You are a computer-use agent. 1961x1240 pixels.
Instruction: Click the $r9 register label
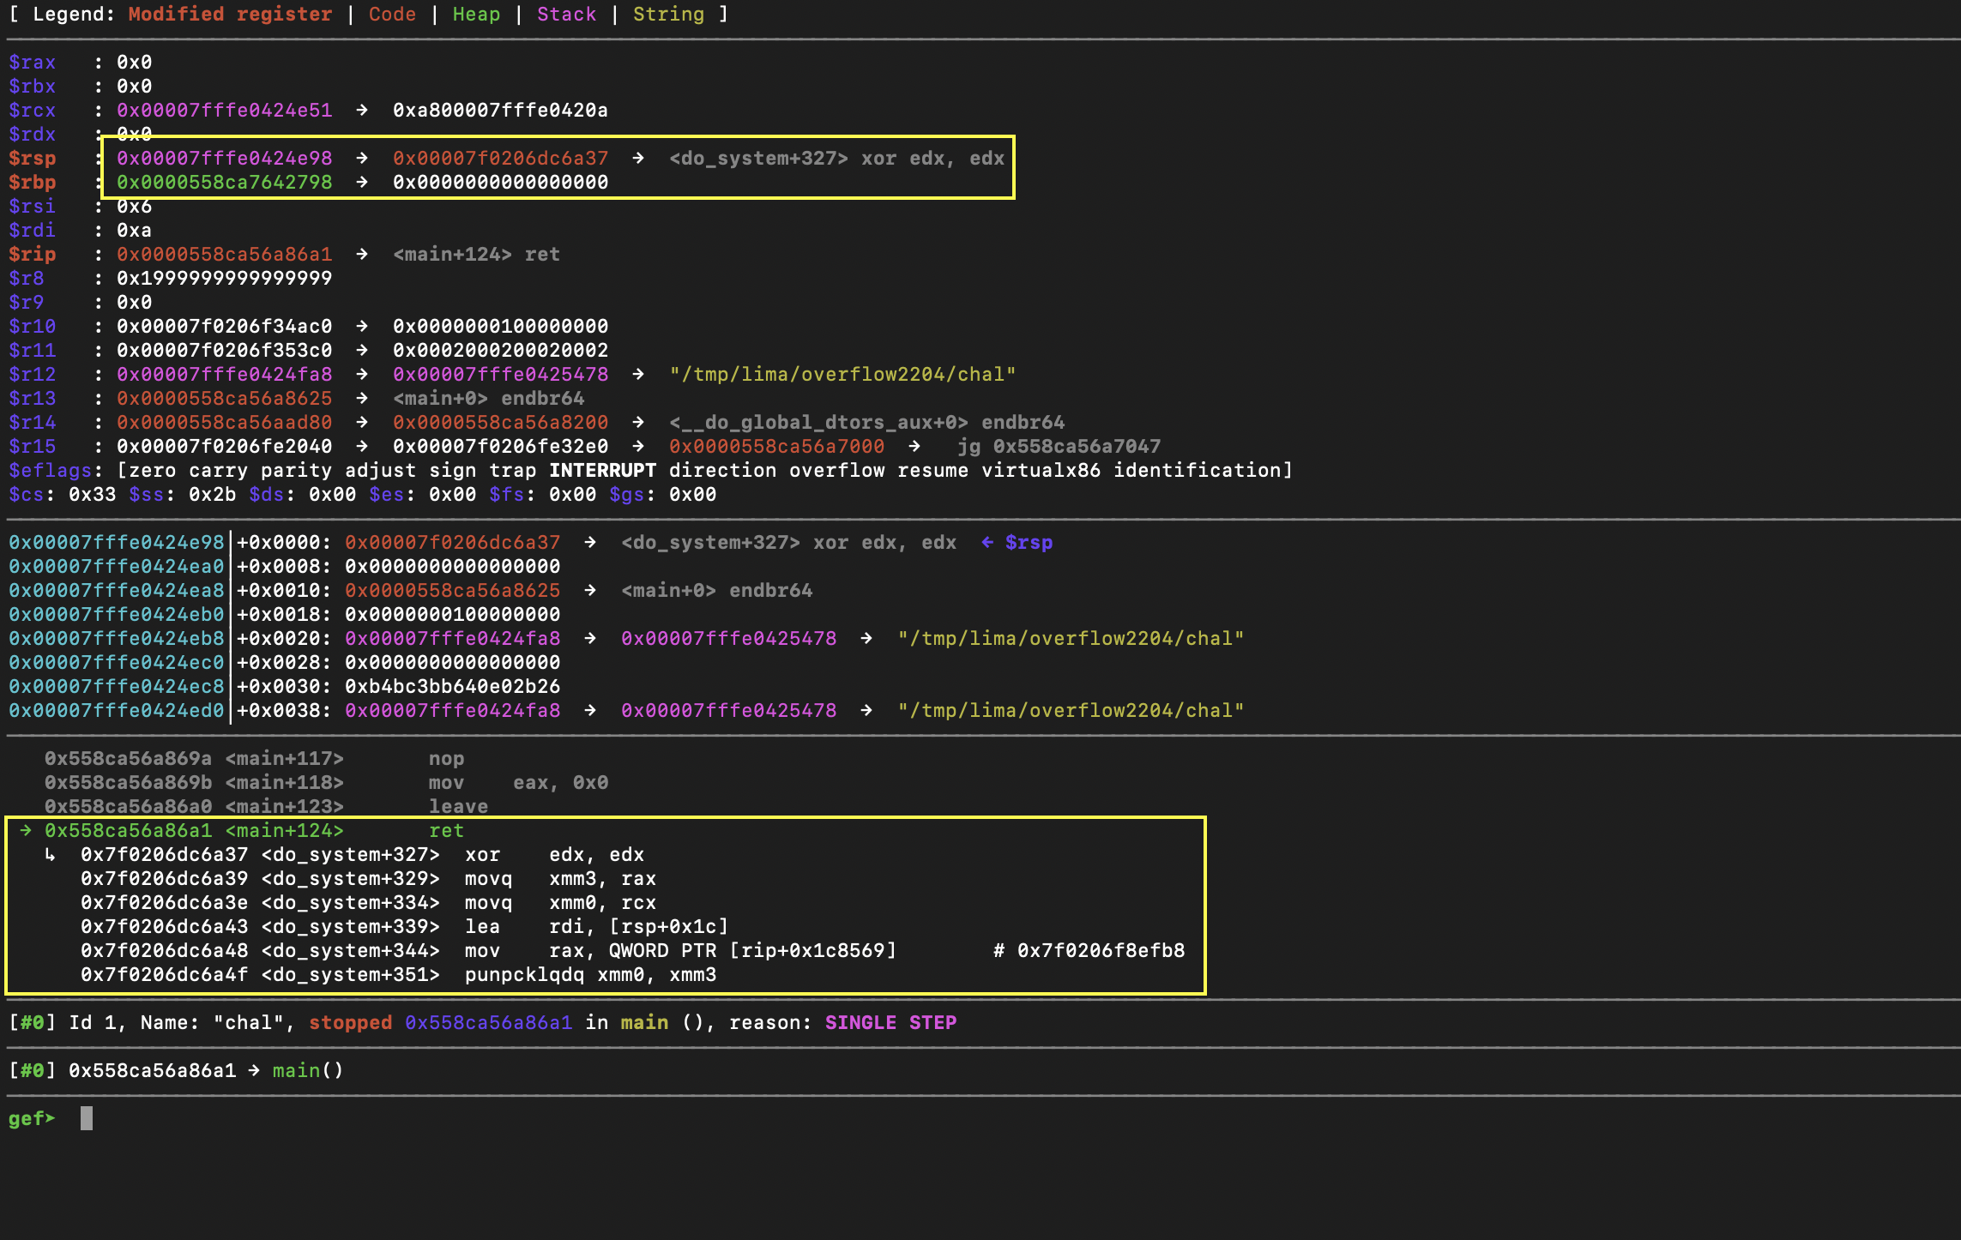coord(26,303)
